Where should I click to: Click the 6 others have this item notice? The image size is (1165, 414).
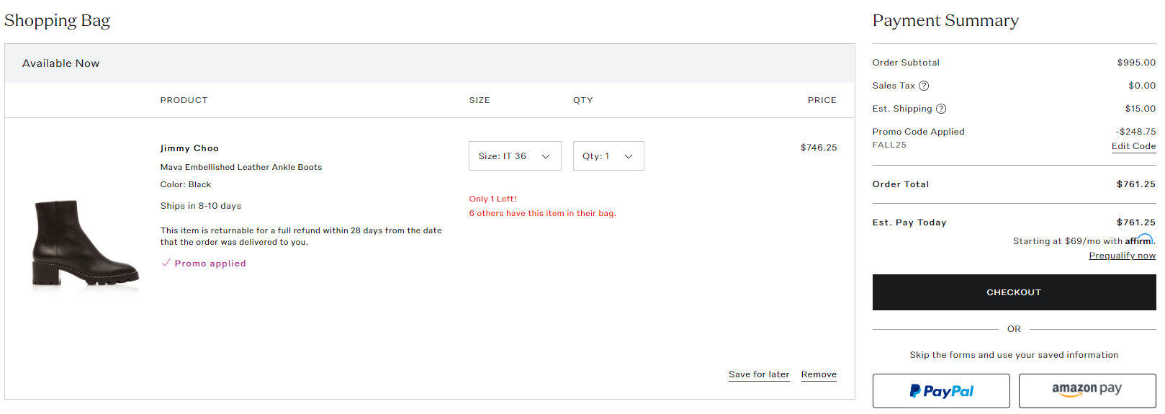point(542,213)
